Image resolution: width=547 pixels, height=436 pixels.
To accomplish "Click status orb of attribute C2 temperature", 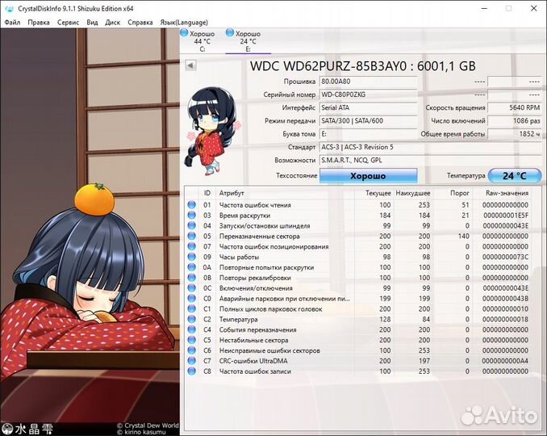I will (x=192, y=319).
